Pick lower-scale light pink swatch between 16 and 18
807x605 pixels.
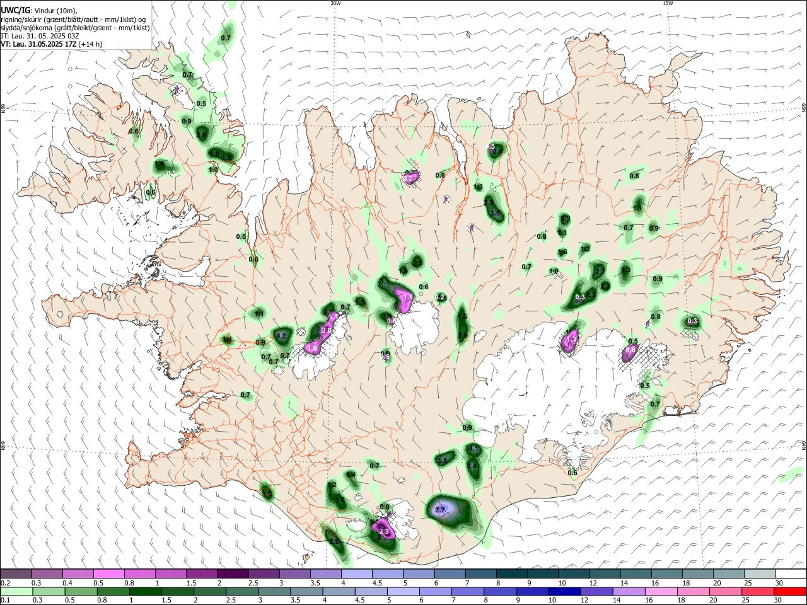(x=661, y=591)
